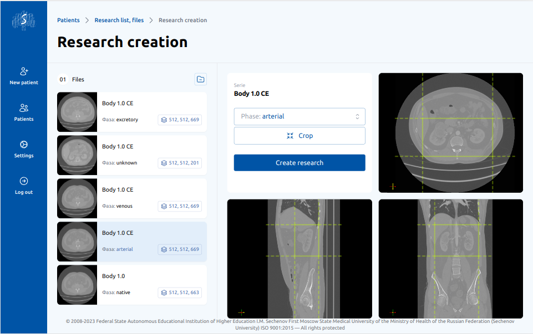Go to the Patients section icon
Screen dimensions: 533x334
(24, 108)
